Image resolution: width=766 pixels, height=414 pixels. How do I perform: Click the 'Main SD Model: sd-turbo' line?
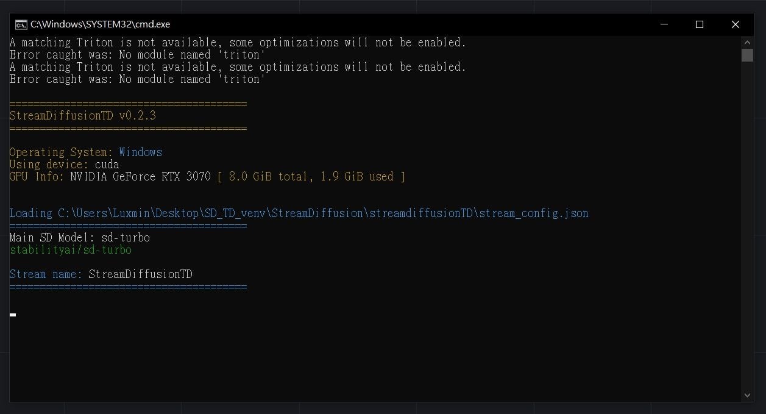click(80, 238)
